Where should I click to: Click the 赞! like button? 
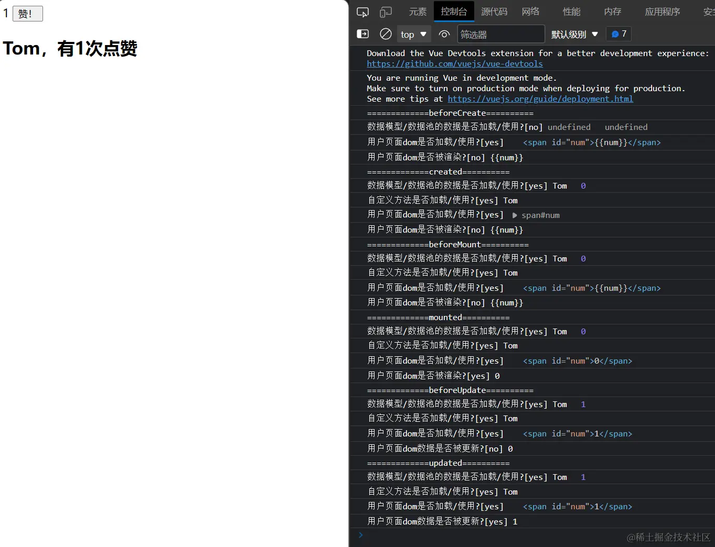(x=27, y=14)
